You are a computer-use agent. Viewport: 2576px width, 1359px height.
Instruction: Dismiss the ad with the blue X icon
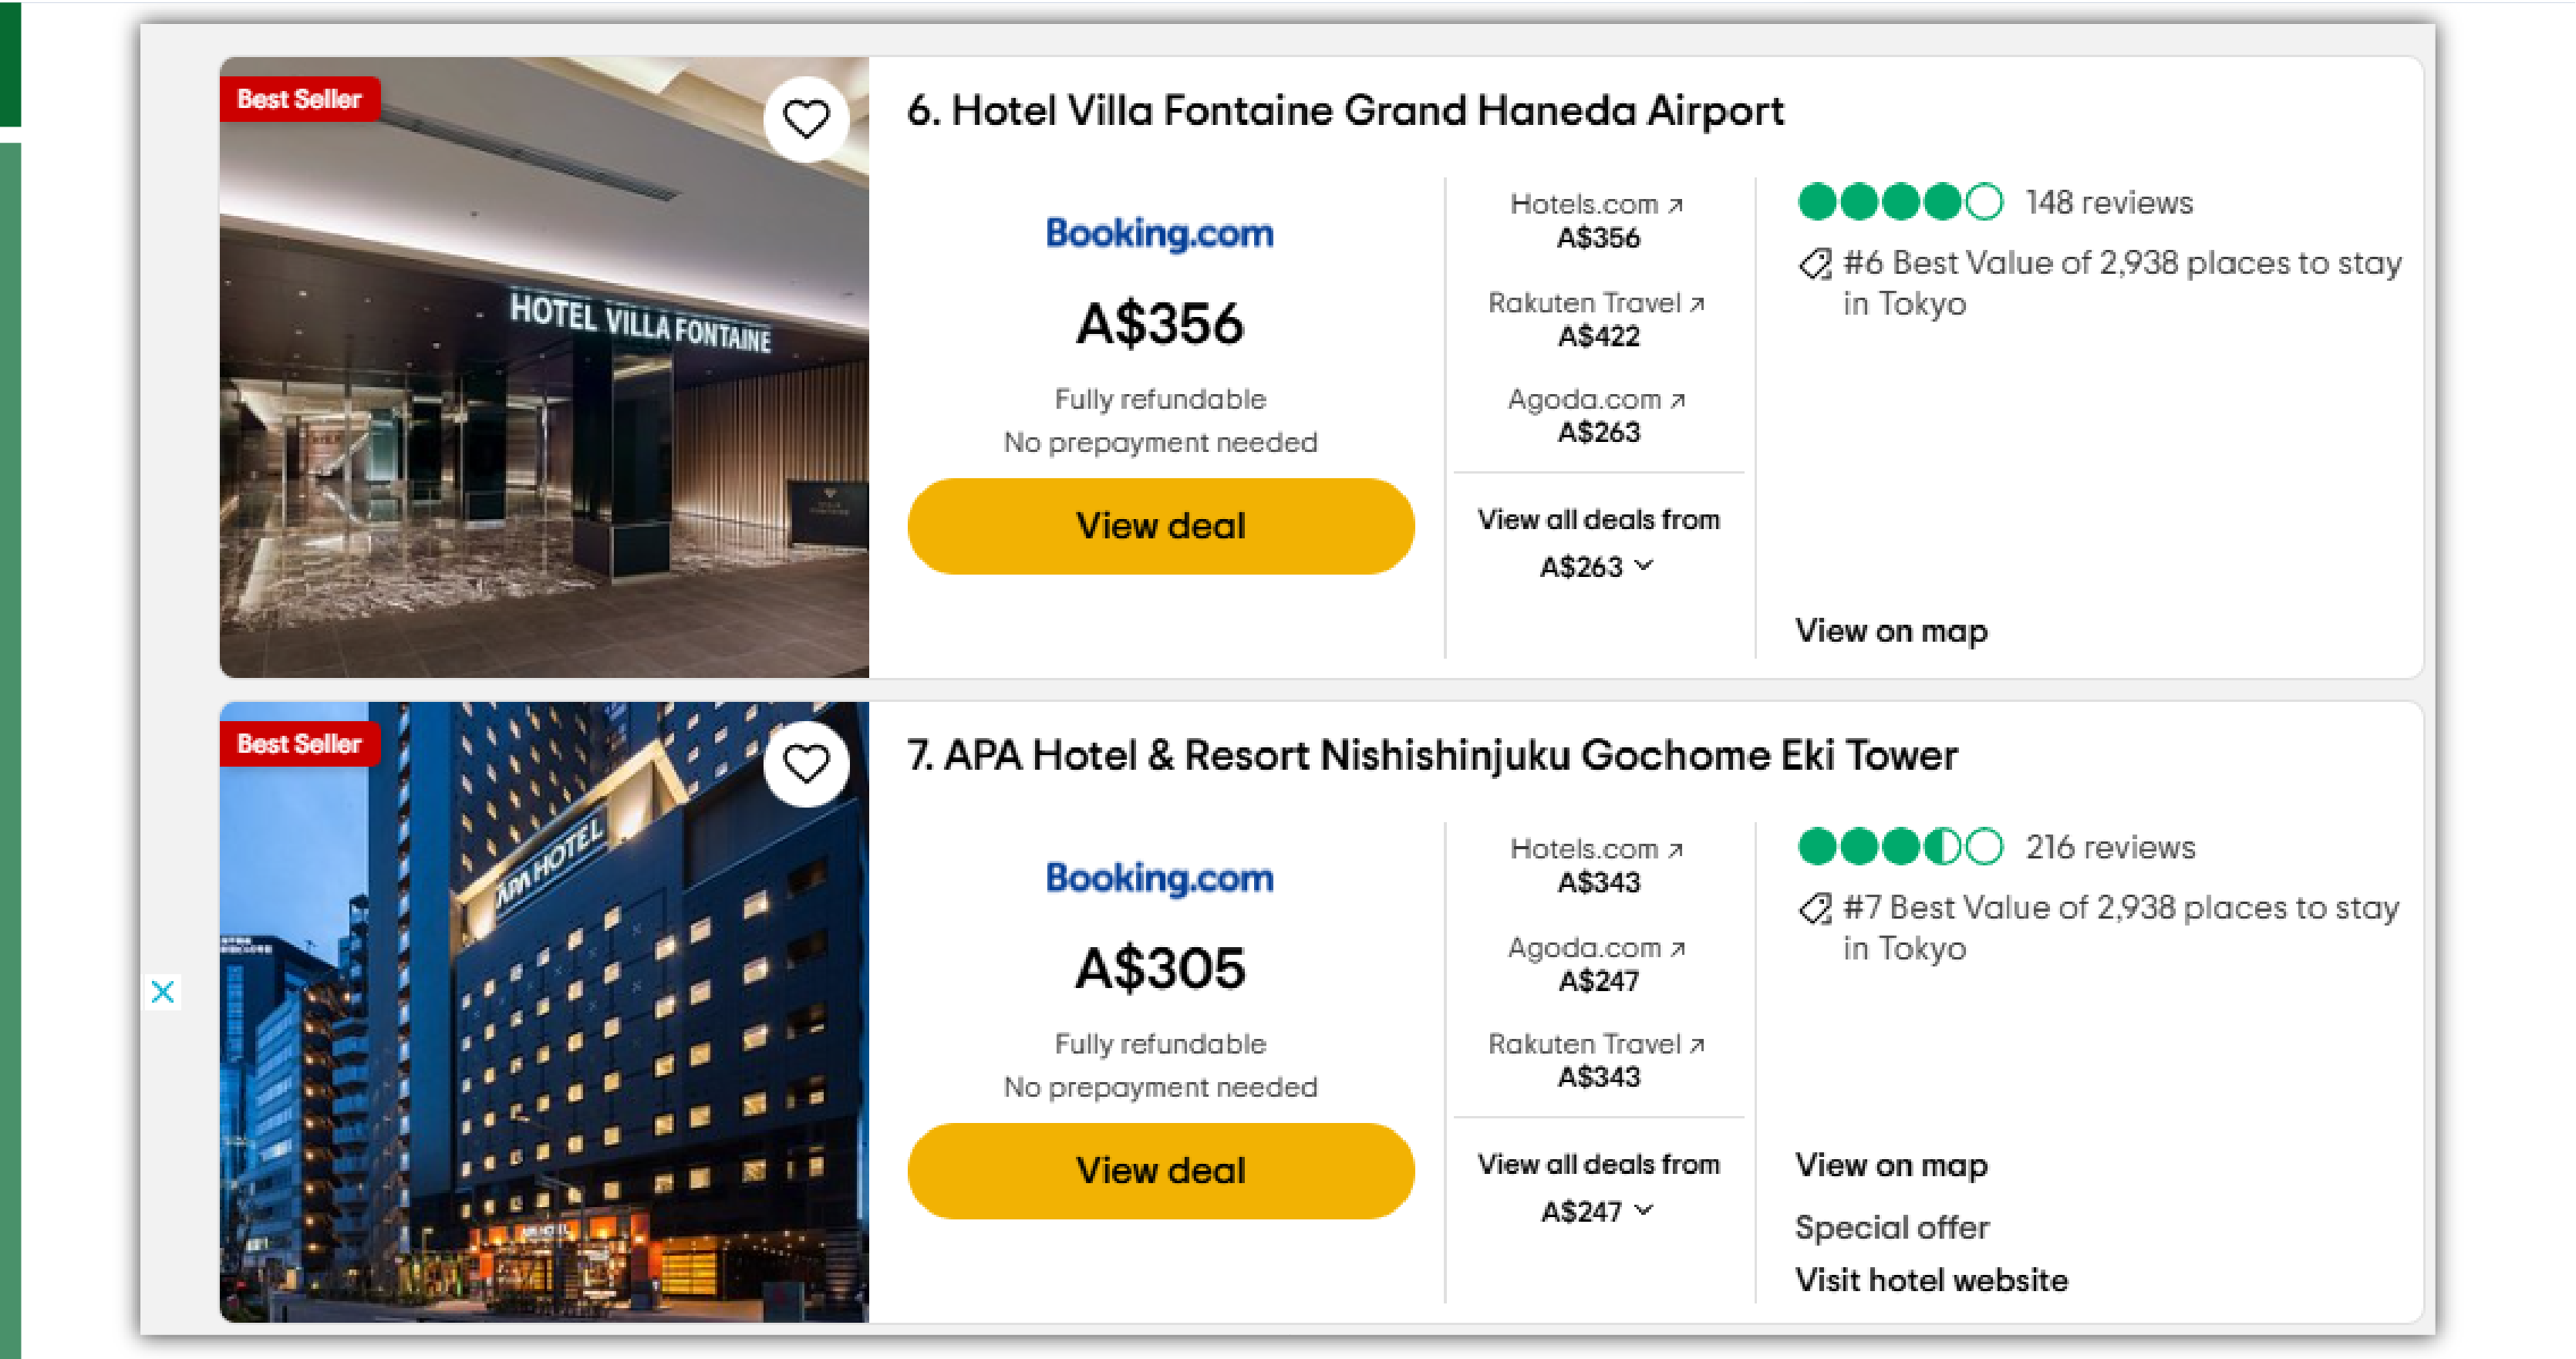(163, 992)
